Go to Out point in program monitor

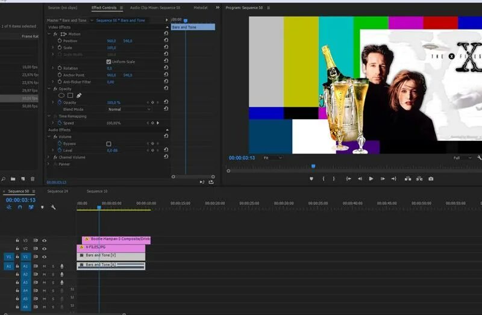(x=394, y=178)
